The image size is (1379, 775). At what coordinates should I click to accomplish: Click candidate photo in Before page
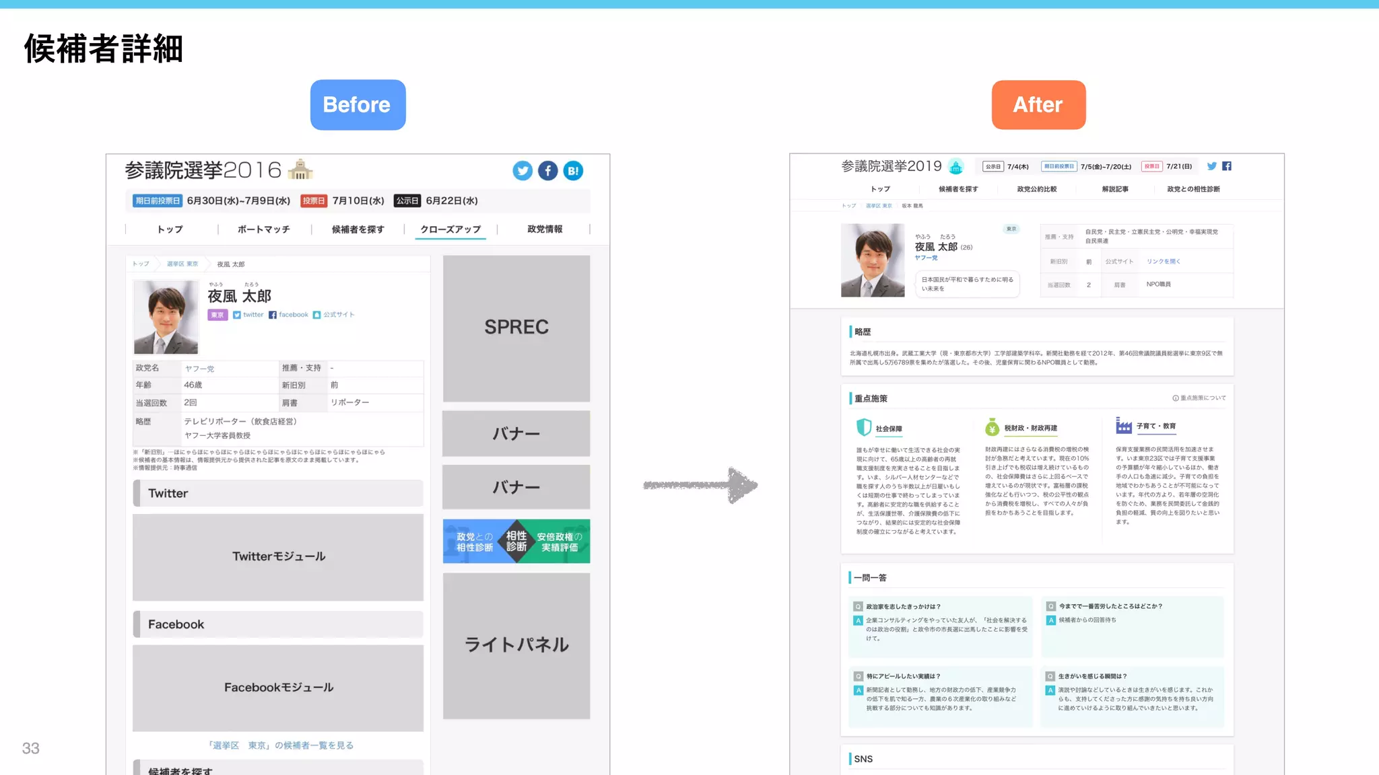(x=166, y=317)
